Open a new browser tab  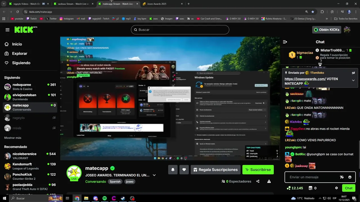click(188, 4)
